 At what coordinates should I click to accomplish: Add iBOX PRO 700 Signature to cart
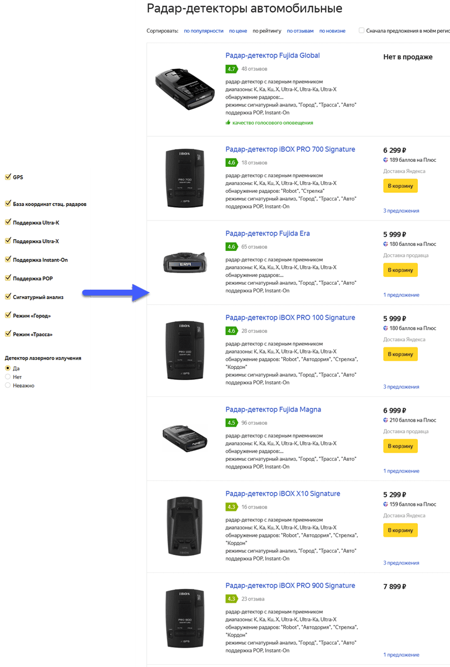point(400,186)
